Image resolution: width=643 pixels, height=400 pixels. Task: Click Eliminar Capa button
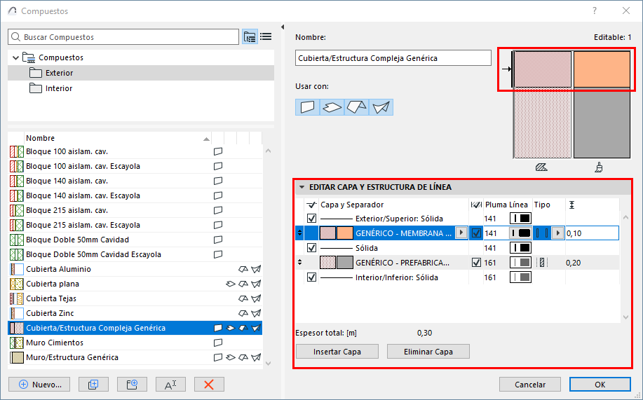pos(428,352)
